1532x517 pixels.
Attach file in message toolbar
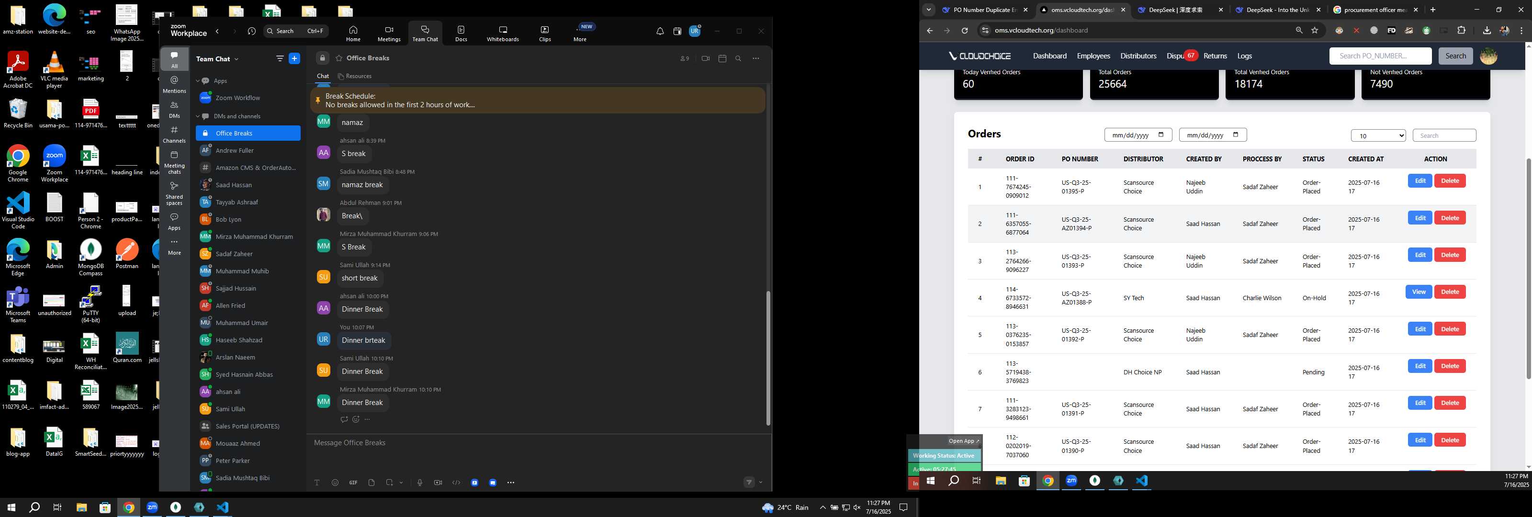coord(371,483)
